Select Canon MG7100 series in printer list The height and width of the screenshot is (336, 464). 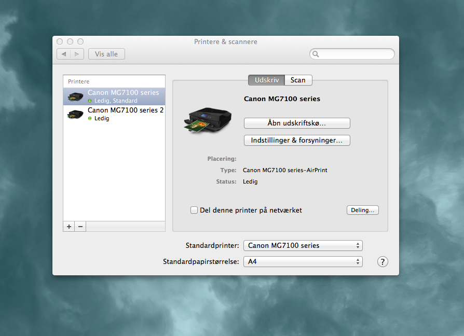click(x=114, y=96)
